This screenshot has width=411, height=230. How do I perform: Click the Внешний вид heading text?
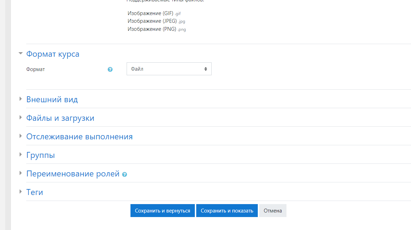coord(52,100)
